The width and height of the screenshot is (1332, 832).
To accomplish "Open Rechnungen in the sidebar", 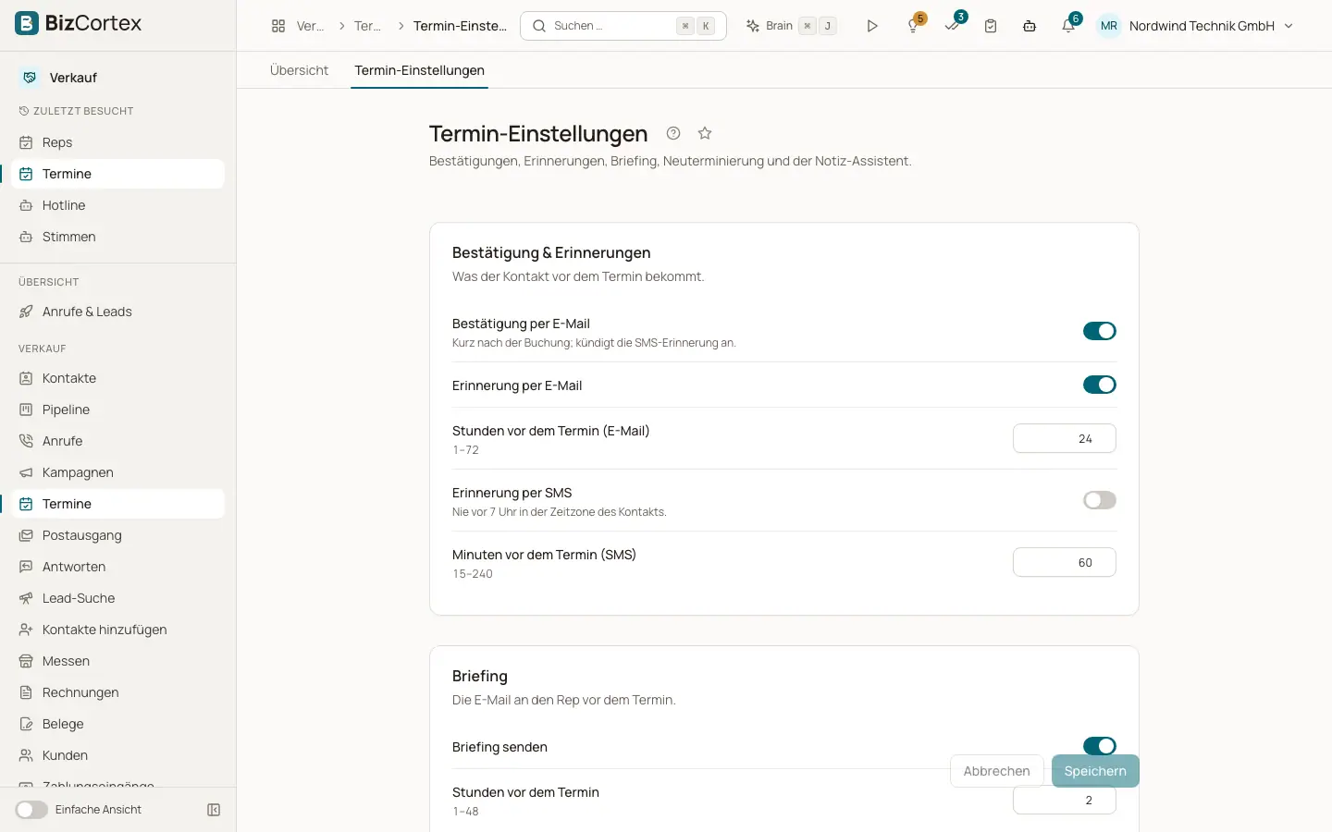I will (117, 692).
